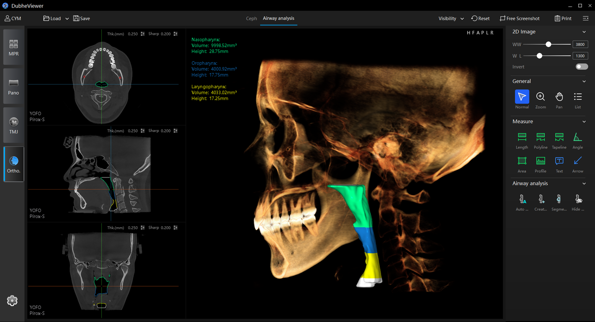This screenshot has height=322, width=595.
Task: Open the Pano view module
Action: click(x=13, y=86)
